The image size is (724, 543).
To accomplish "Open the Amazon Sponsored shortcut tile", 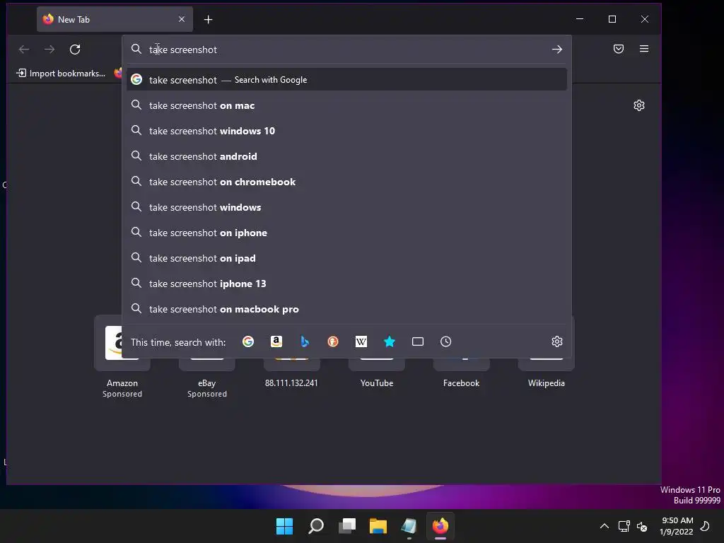I will pyautogui.click(x=122, y=357).
